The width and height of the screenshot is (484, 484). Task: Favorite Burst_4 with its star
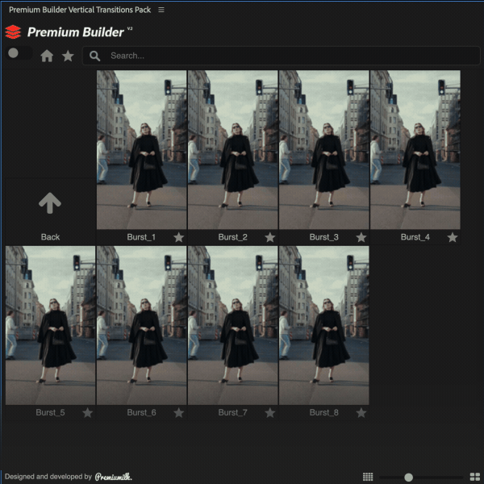453,237
